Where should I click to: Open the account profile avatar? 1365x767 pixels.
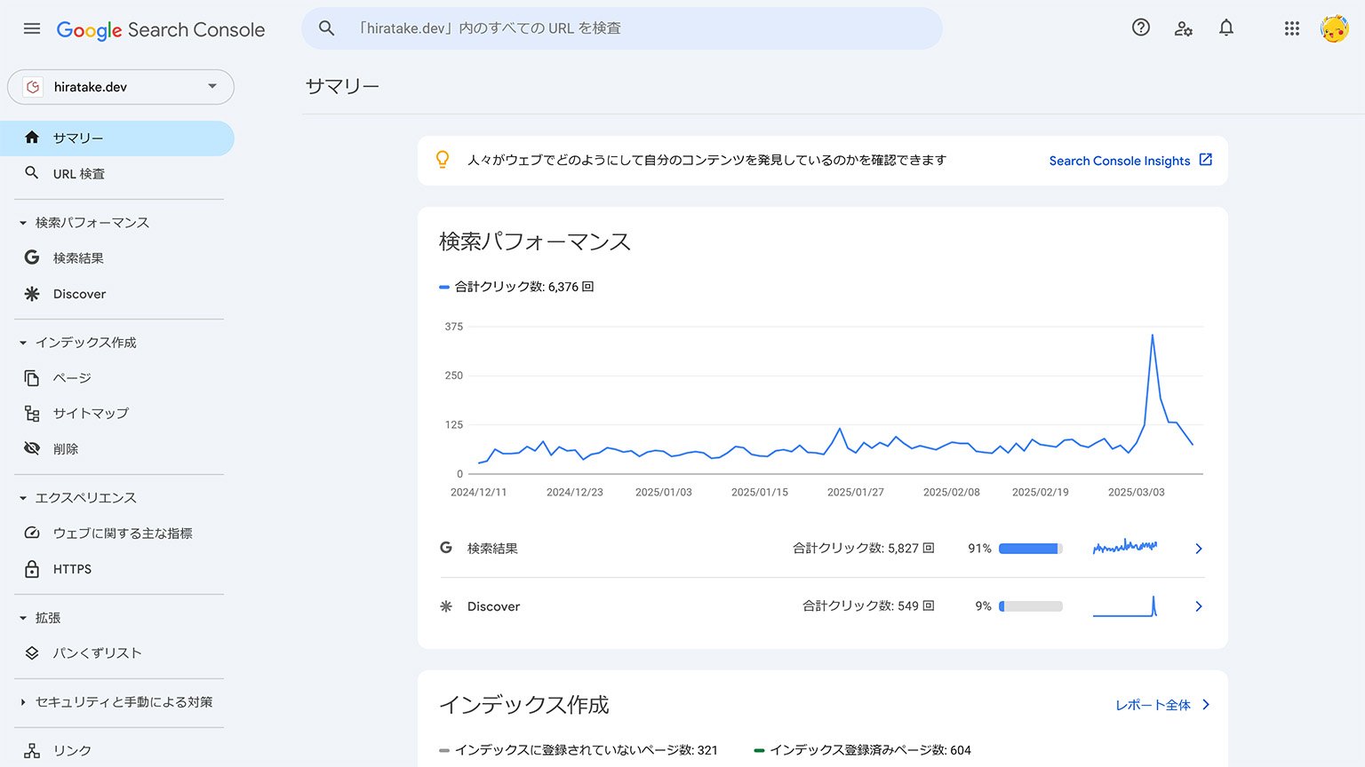tap(1334, 28)
